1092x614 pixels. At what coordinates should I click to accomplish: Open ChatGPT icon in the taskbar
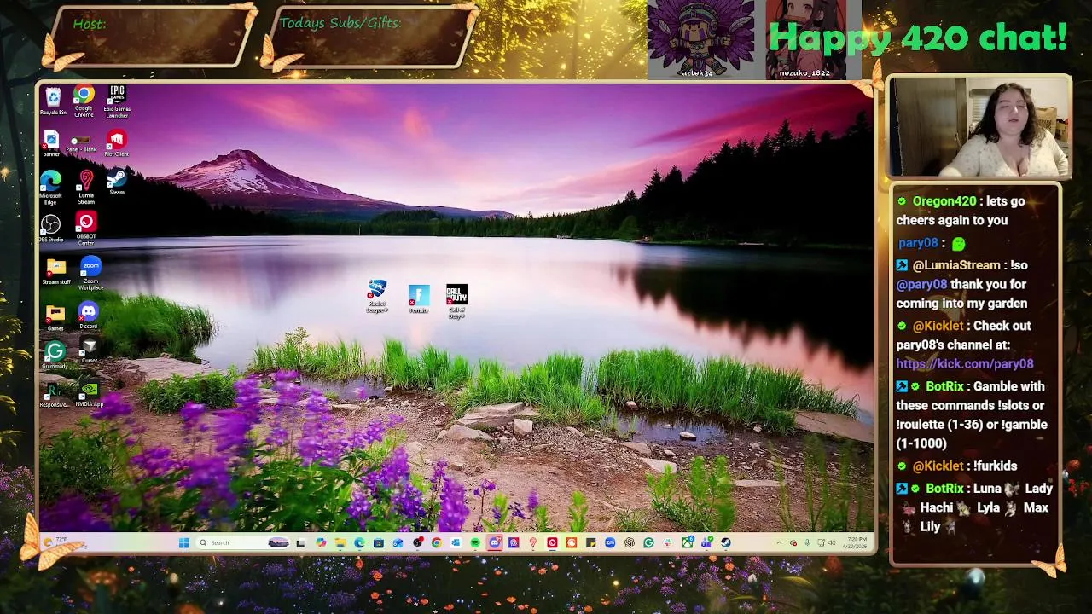pos(629,542)
